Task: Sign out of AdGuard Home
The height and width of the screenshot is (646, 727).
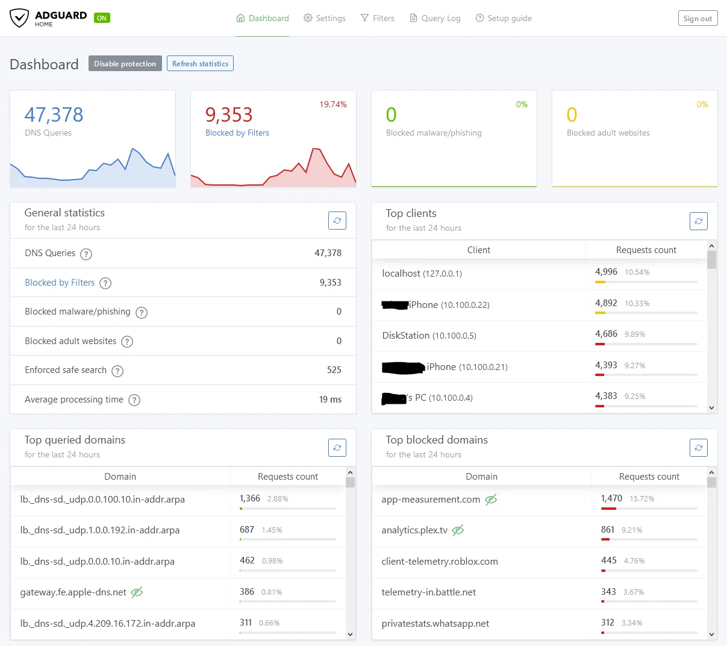Action: (x=697, y=18)
